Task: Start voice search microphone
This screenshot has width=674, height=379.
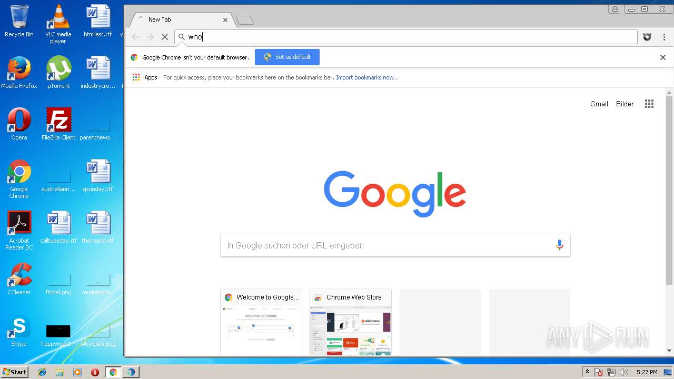Action: 559,245
